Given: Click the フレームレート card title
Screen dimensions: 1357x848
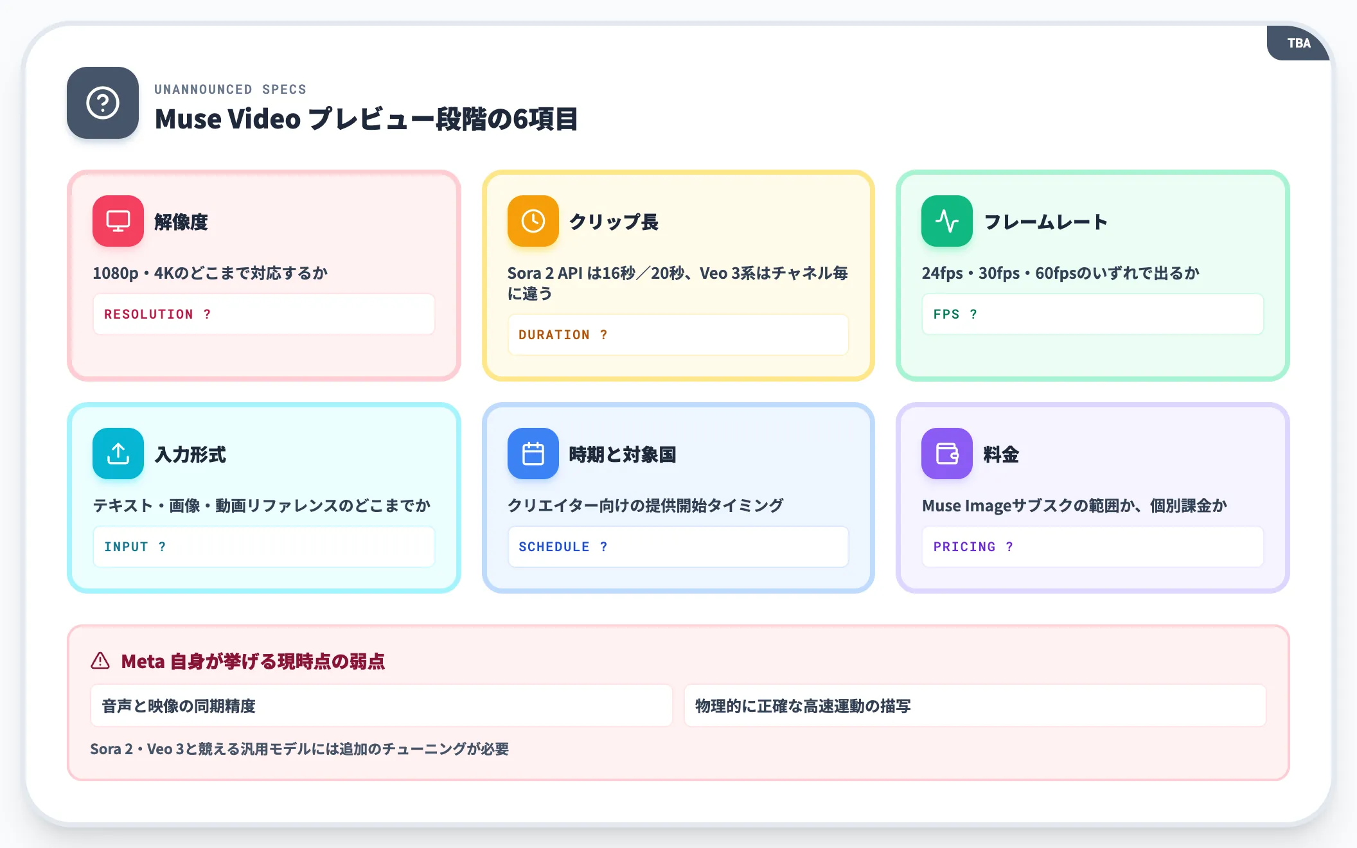Looking at the screenshot, I should pos(1046,222).
